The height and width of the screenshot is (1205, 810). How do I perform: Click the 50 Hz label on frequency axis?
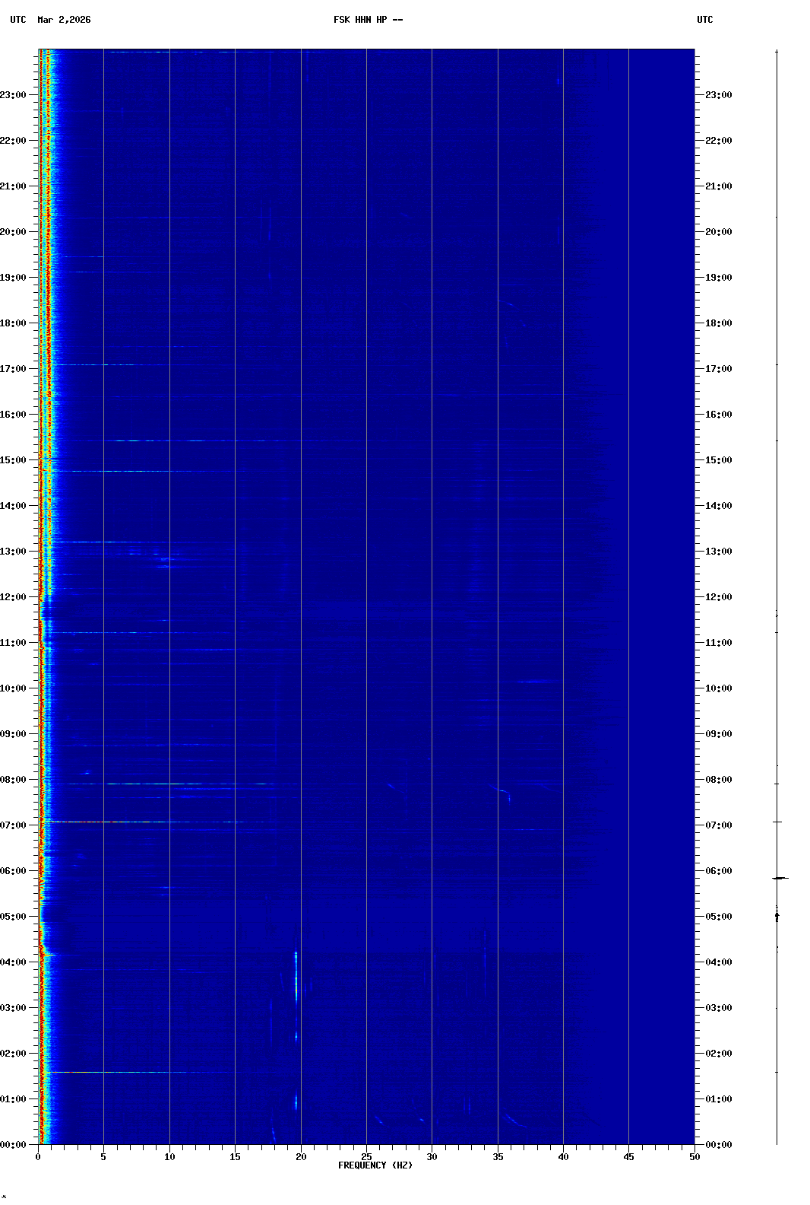695,1157
